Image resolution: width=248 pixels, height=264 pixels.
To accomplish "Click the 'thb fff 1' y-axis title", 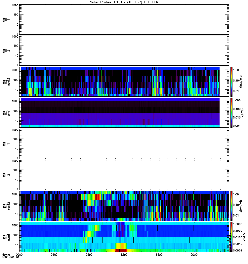I will pos(6,19).
